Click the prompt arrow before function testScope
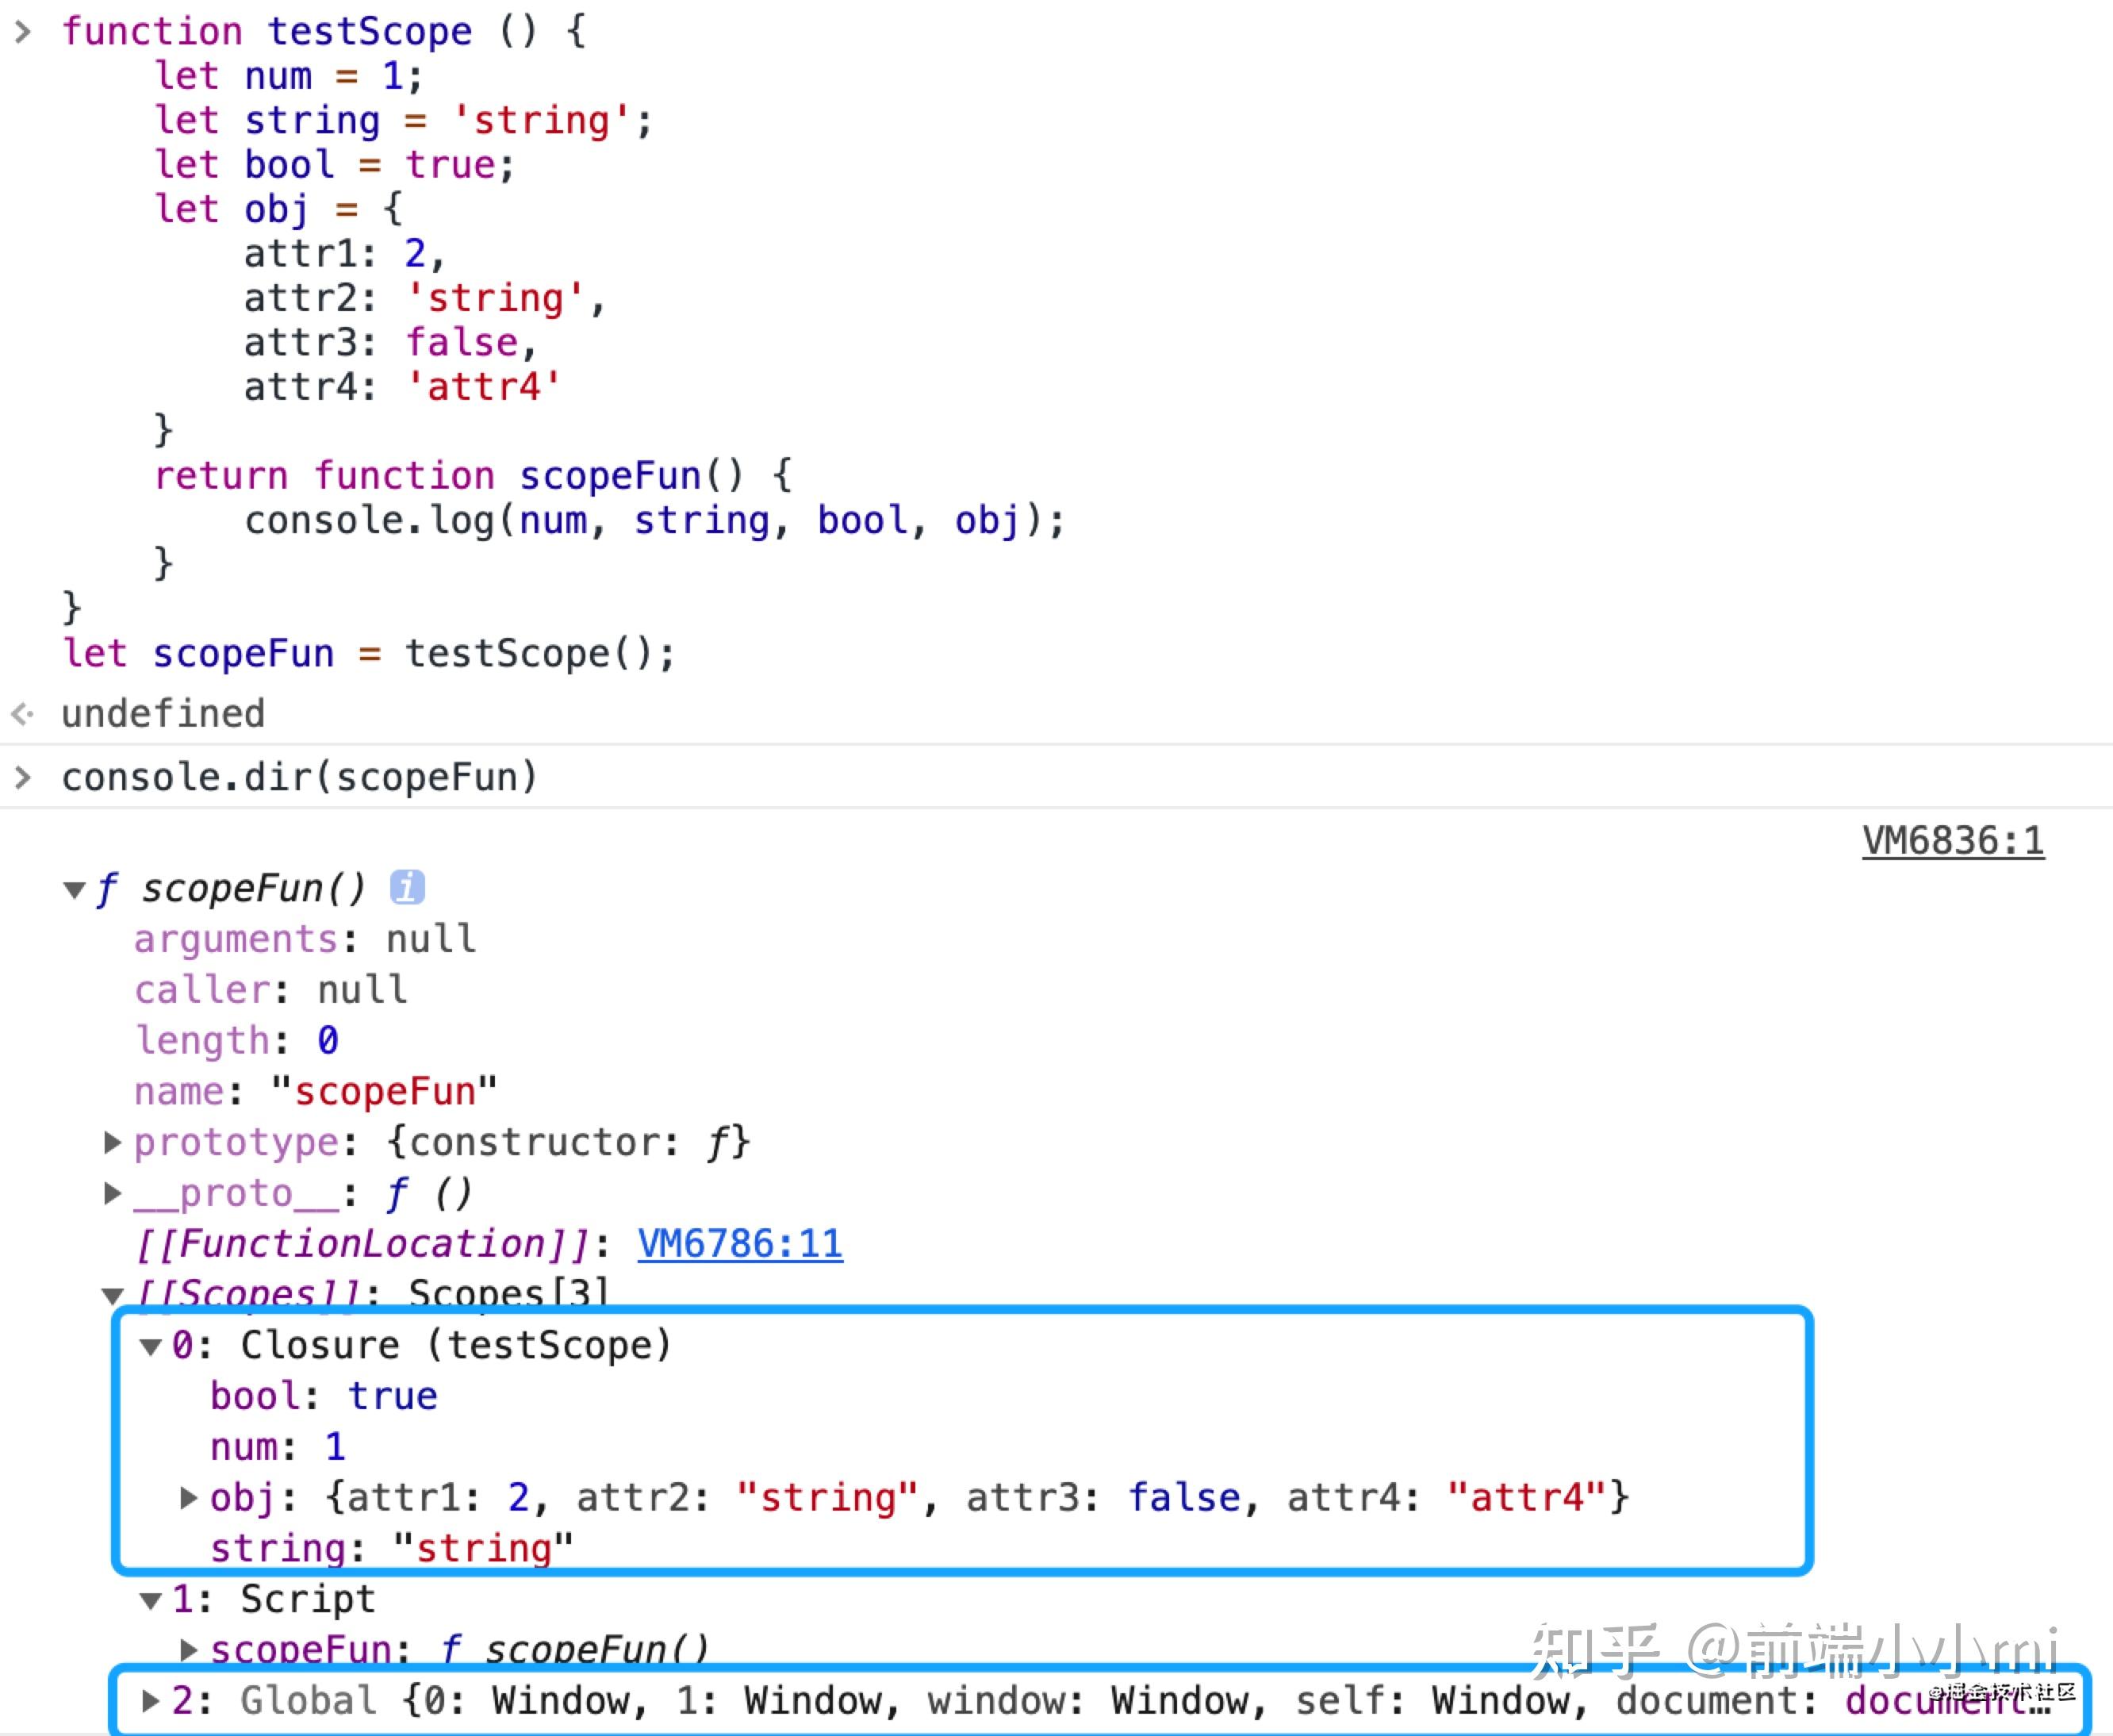 coord(23,32)
